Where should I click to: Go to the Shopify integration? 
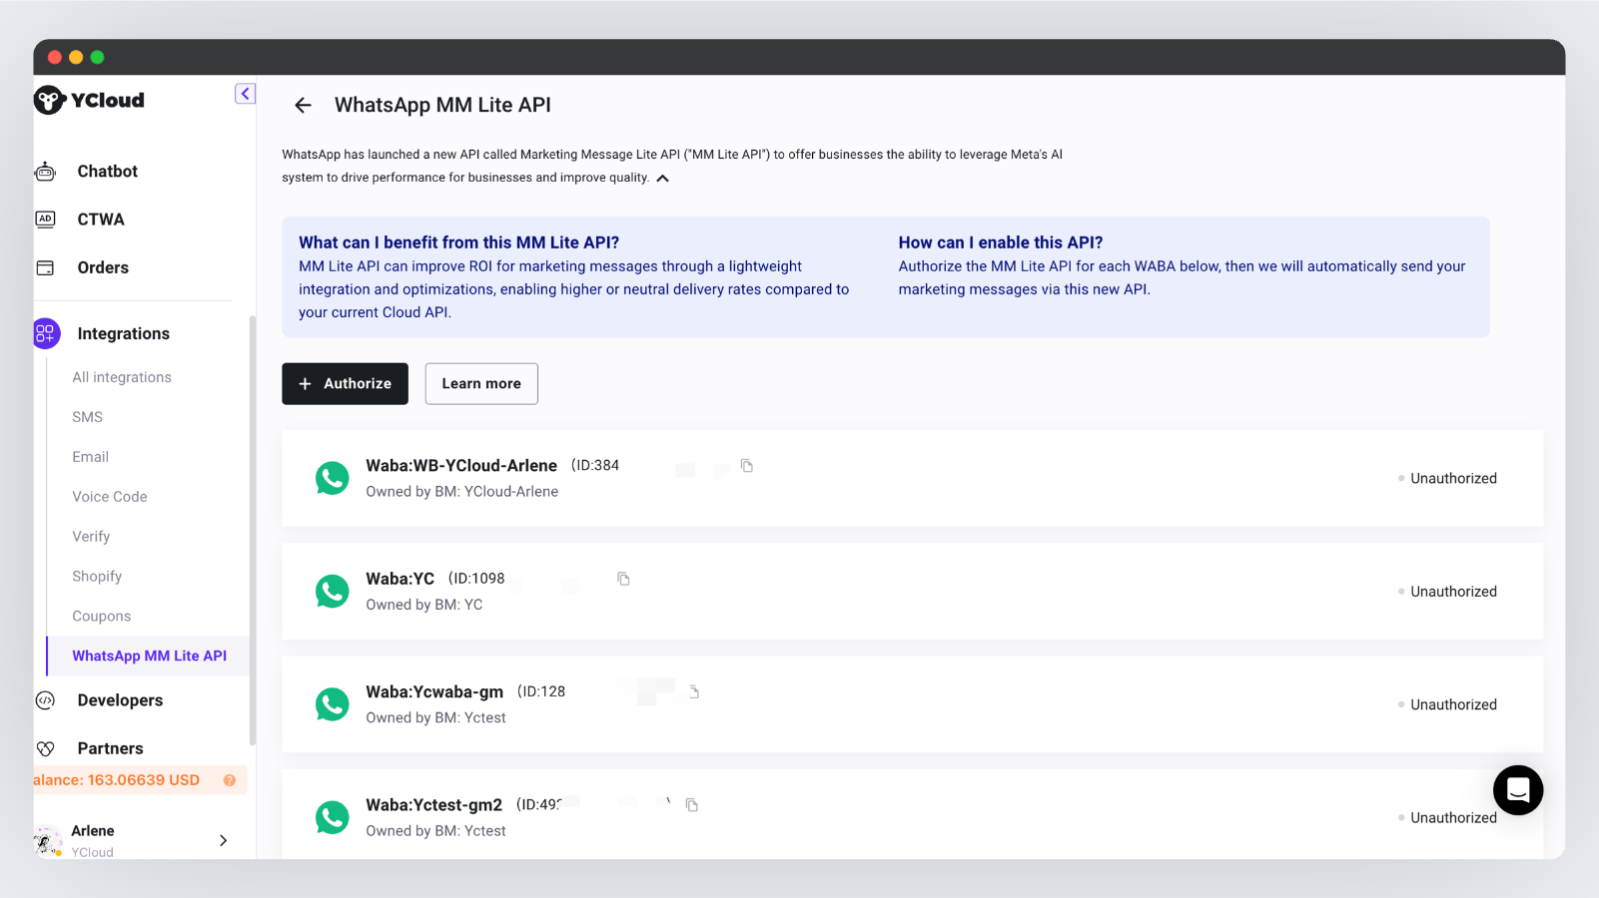[97, 577]
